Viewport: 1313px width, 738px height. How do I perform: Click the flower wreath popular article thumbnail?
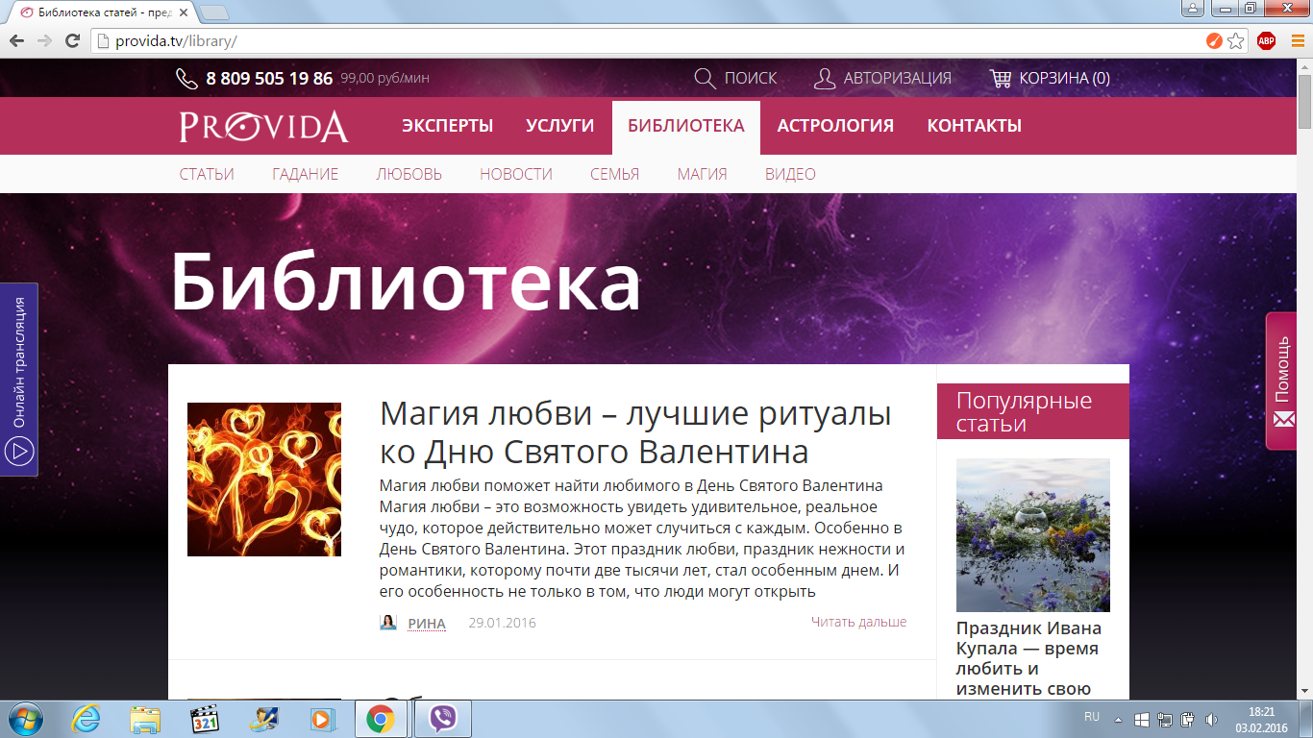(1033, 535)
